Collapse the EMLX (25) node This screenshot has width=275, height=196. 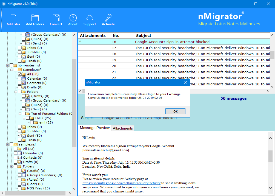tap(24, 118)
